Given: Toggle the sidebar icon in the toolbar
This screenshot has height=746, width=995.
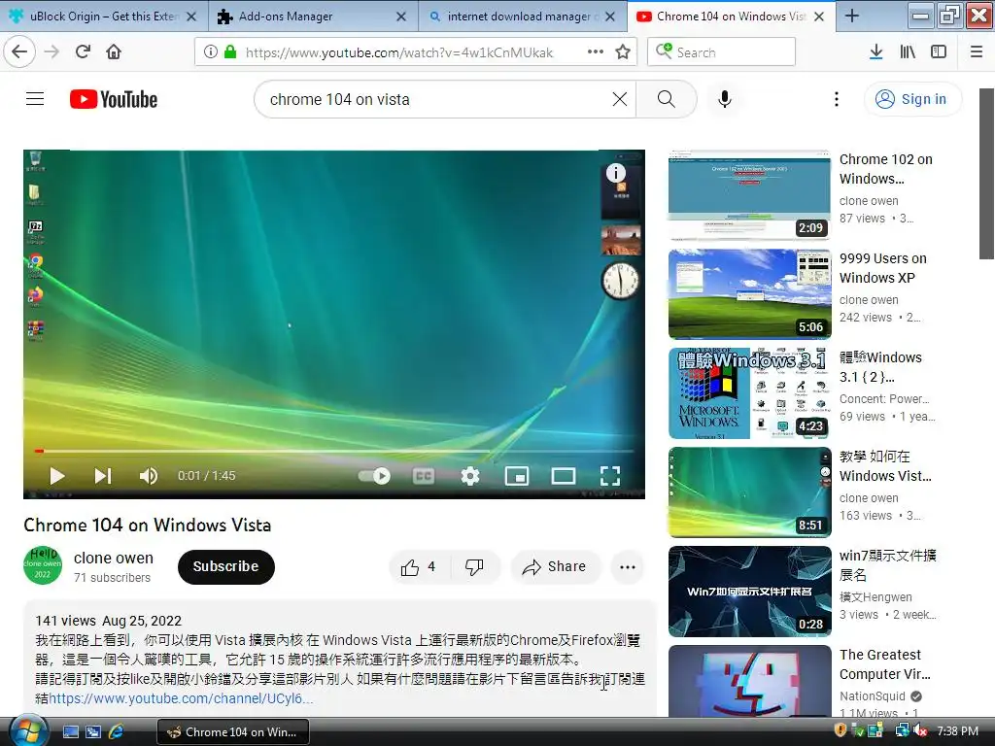Looking at the screenshot, I should pyautogui.click(x=939, y=52).
